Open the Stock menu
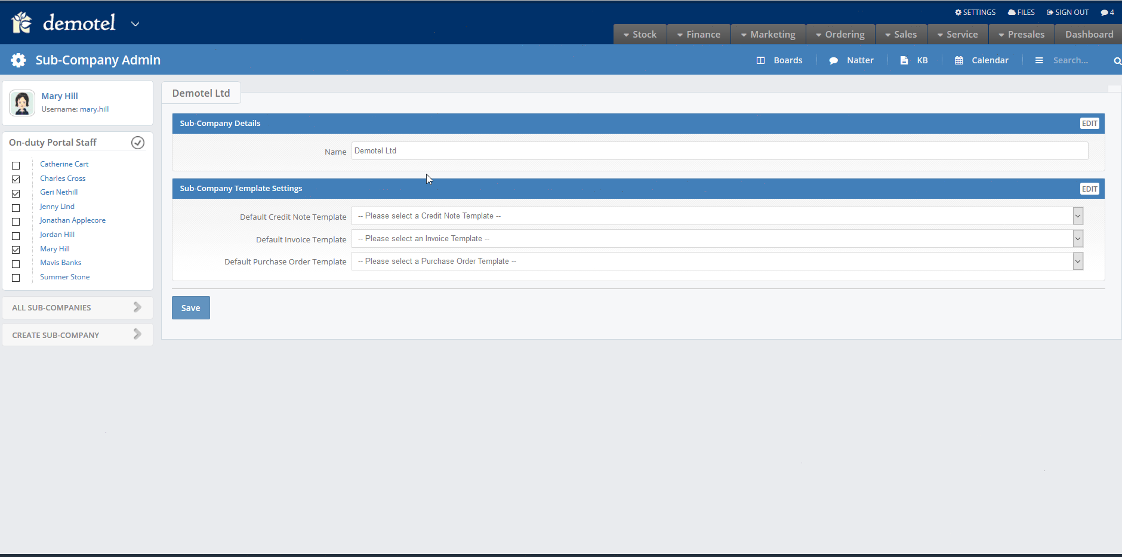 (640, 34)
